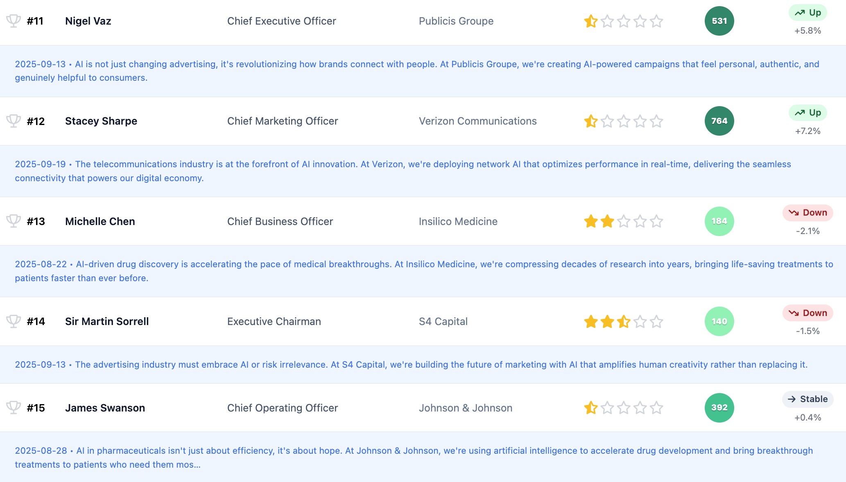
Task: Open Nigel Vaz's profile name
Action: 88,21
